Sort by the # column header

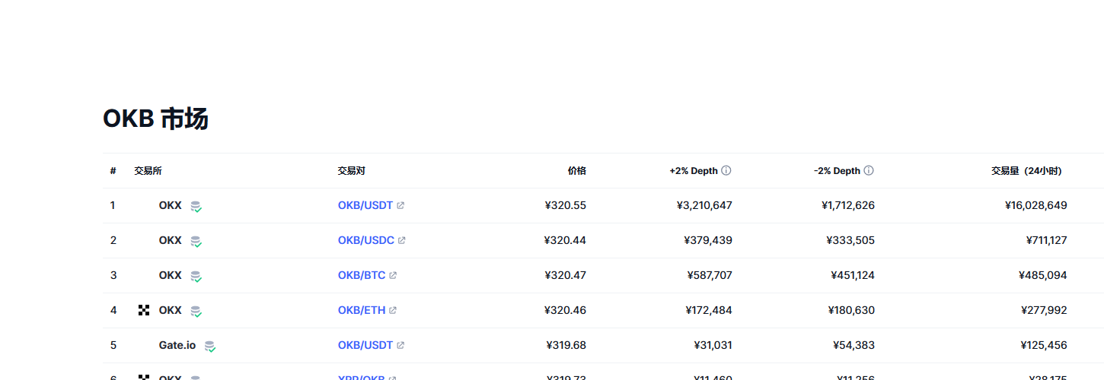pos(113,171)
